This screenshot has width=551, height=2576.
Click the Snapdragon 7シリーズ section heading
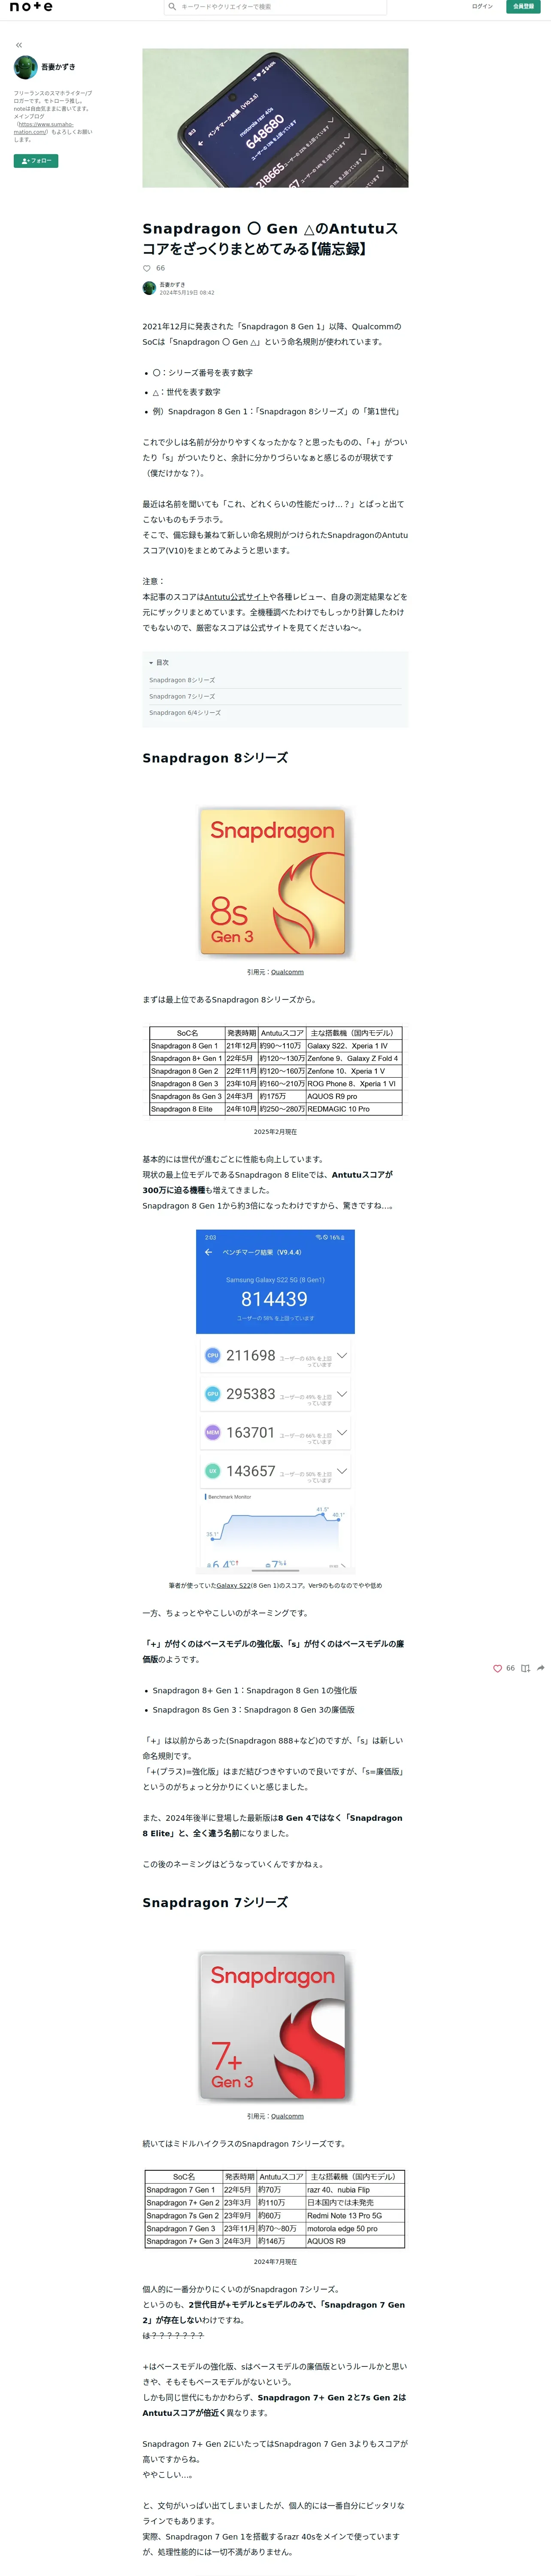215,1902
